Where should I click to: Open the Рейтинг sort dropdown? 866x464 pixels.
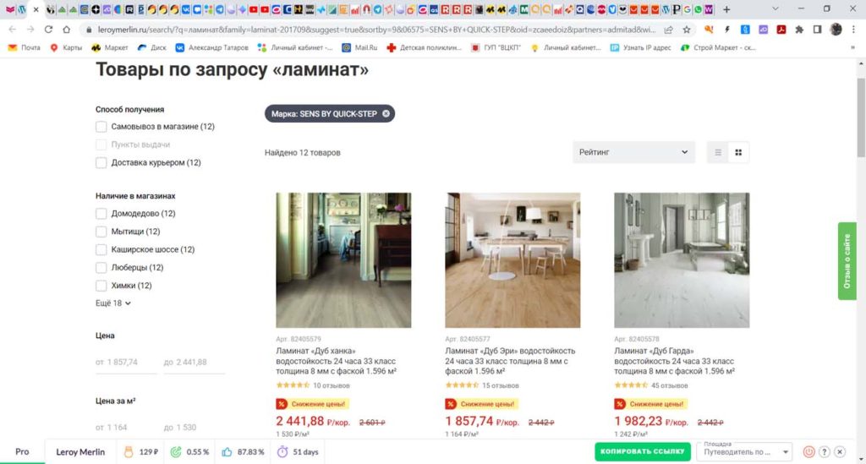pos(633,153)
